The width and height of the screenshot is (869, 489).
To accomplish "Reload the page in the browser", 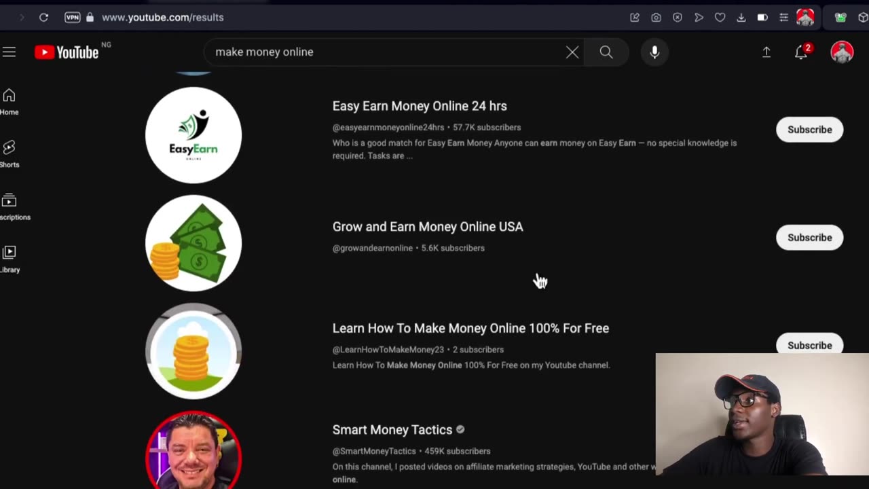I will click(43, 17).
